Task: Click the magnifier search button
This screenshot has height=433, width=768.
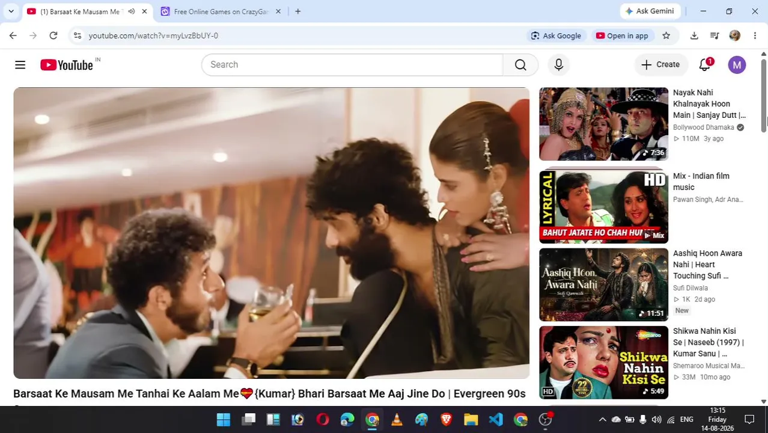Action: click(520, 65)
